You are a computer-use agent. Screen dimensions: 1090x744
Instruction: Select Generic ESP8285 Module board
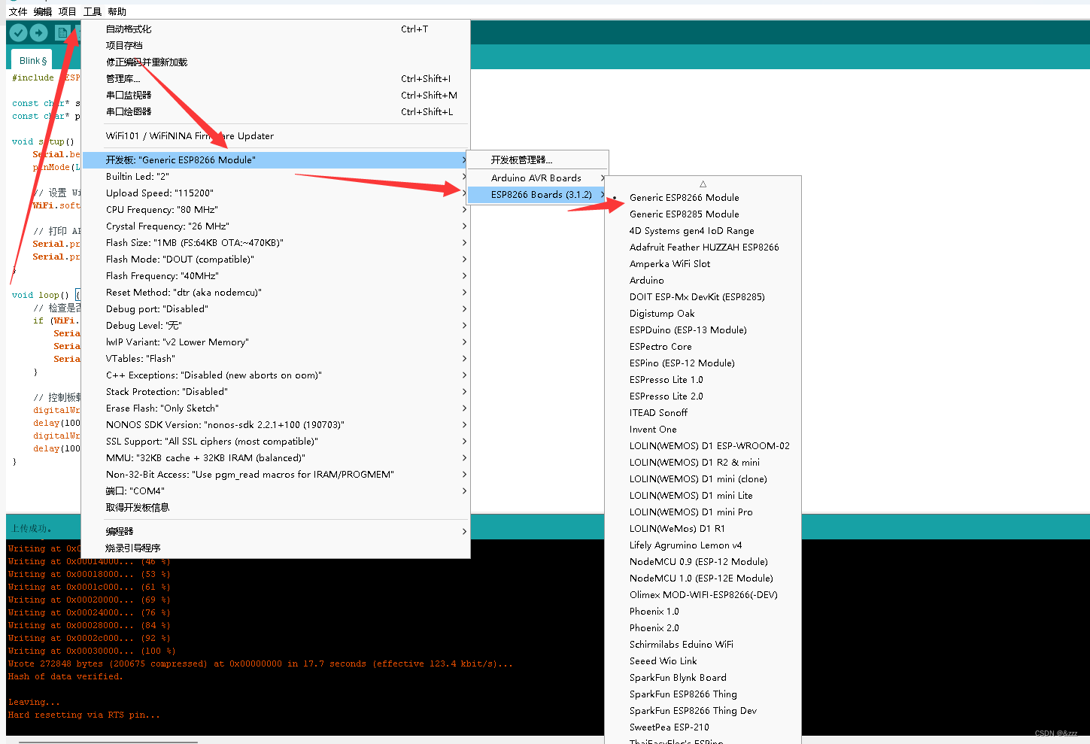pos(703,214)
